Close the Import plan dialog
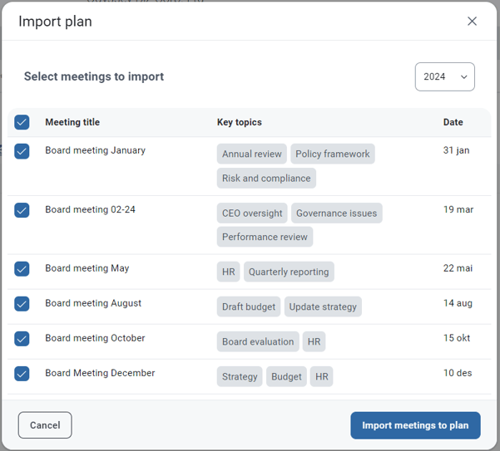This screenshot has width=500, height=451. (x=472, y=22)
